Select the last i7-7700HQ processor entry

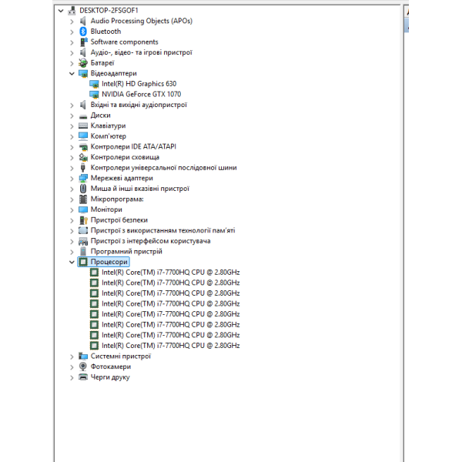[171, 345]
